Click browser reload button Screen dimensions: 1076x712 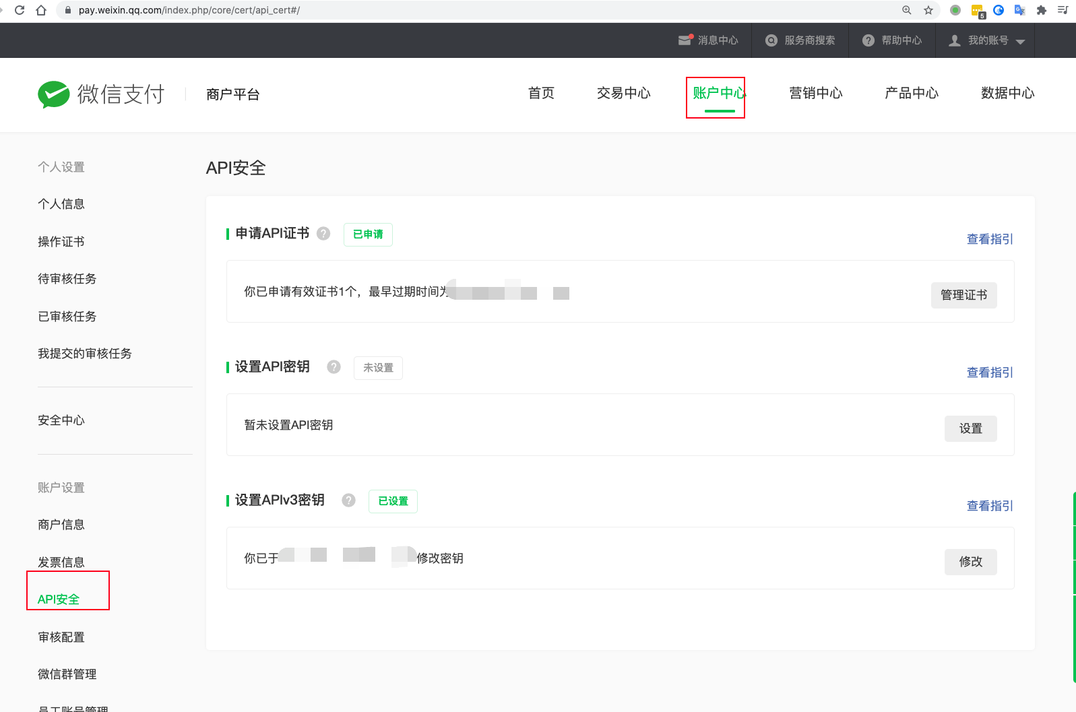pos(20,10)
